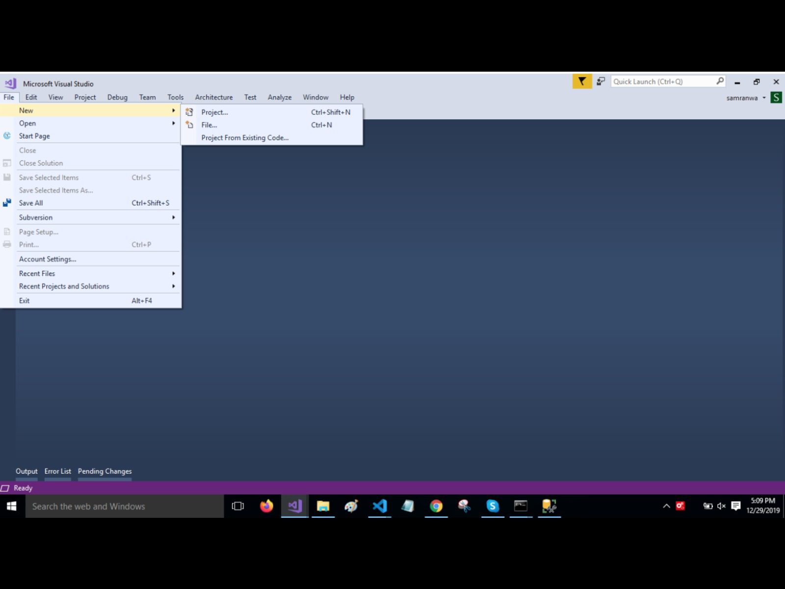Expand the Open submenu
Screen dimensions: 785x589
point(91,123)
